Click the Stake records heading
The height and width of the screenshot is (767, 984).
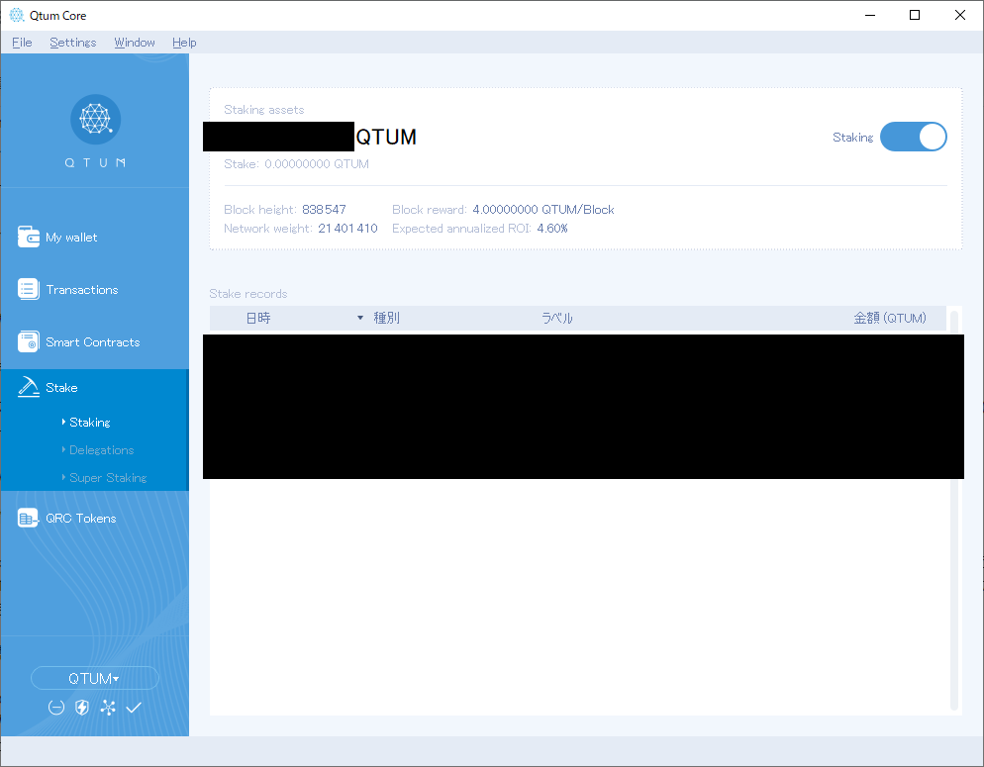(247, 294)
